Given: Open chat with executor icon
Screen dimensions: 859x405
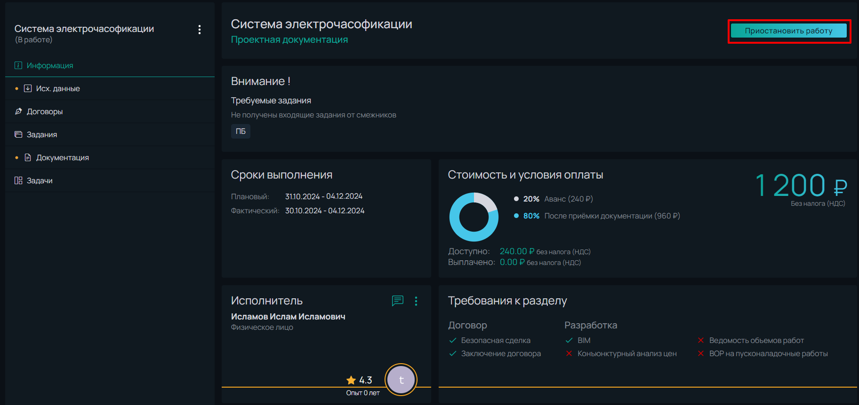Looking at the screenshot, I should point(398,301).
